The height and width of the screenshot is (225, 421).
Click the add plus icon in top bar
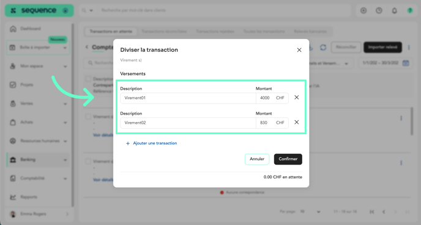[x=363, y=10]
